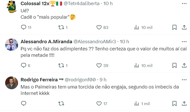This screenshot has height=112, width=190.
Task: Share Rodrigo Ferreira's tweet
Action: [184, 104]
